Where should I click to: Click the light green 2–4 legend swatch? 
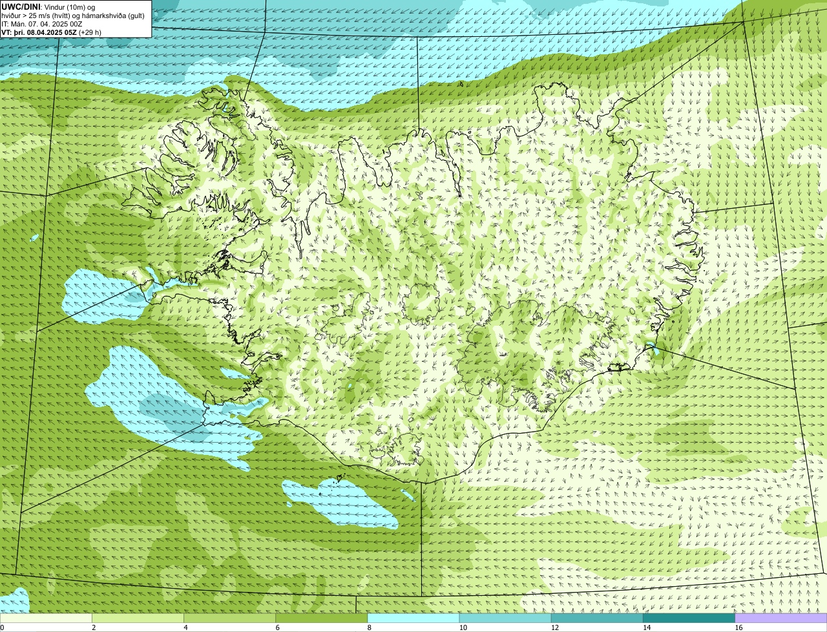click(138, 618)
